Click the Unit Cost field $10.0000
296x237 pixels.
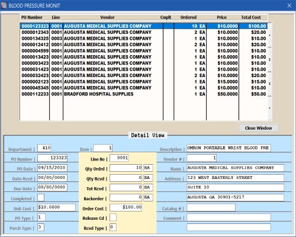click(56, 207)
